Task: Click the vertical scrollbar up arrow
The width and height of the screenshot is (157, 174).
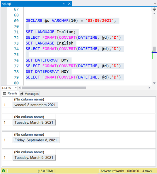Action: pos(154,14)
